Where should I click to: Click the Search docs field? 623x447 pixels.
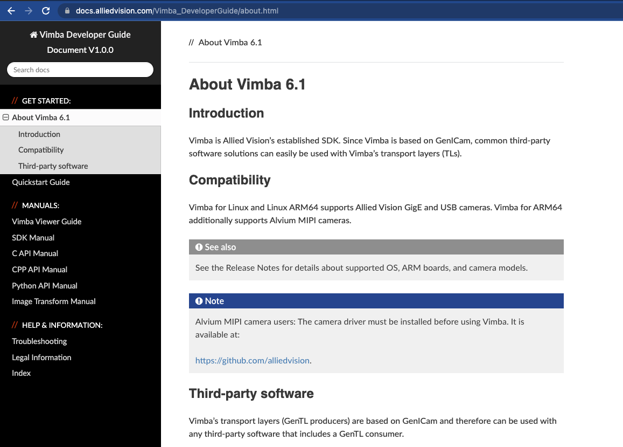[80, 70]
